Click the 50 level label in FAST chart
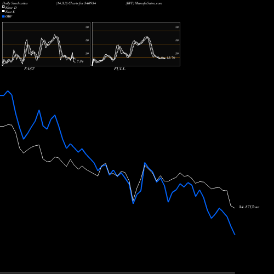Image resolution: width=274 pixels, height=274 pixels. (87, 40)
